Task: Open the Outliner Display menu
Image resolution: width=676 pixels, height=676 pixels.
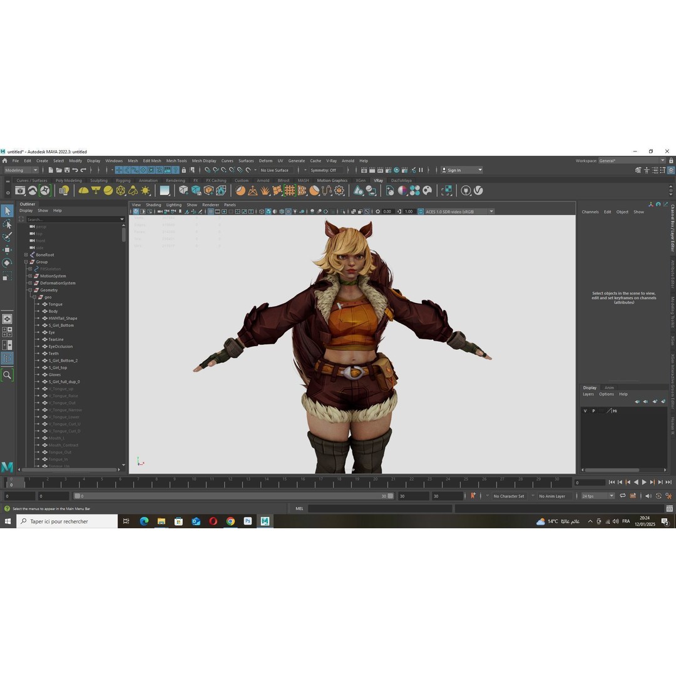Action: (x=26, y=211)
